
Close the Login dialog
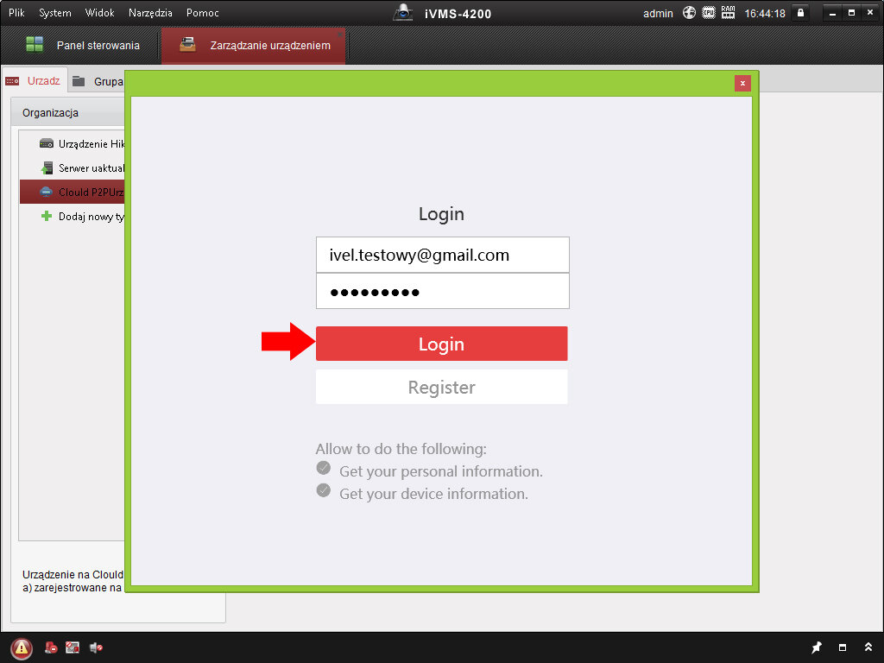742,83
